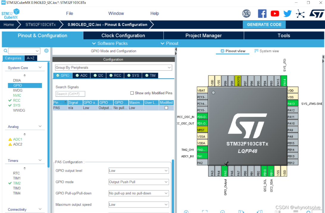This screenshot has height=213, width=325.
Task: Select the PA13 SYS_JTMS pin
Action: tap(293, 104)
